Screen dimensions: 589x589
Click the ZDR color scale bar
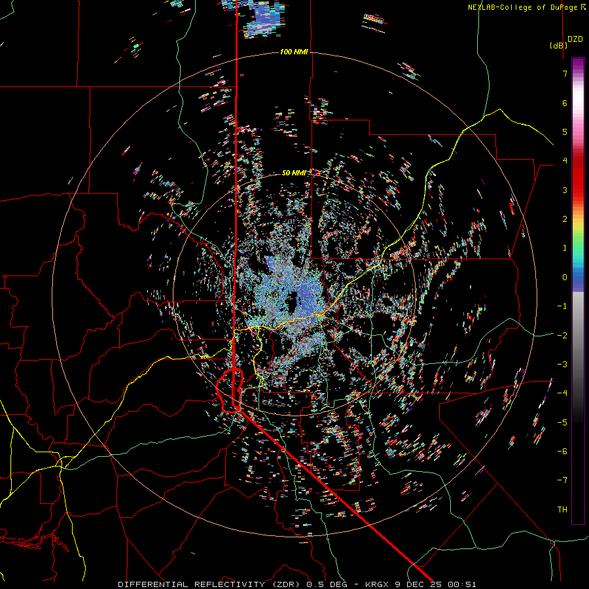click(x=578, y=291)
